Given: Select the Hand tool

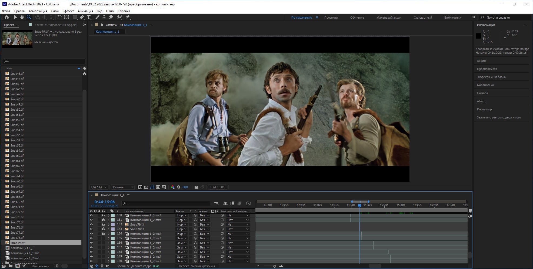Looking at the screenshot, I should click(x=22, y=17).
